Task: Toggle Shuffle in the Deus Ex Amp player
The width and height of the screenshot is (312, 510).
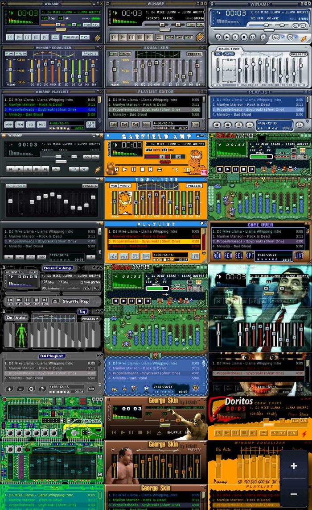Action: pos(70,301)
